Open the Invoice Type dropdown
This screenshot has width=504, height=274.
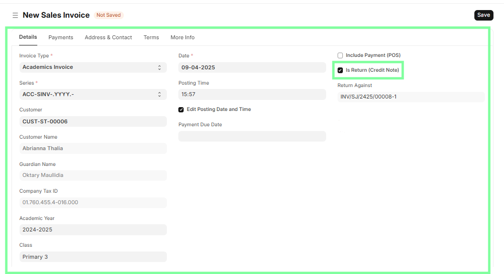[93, 67]
